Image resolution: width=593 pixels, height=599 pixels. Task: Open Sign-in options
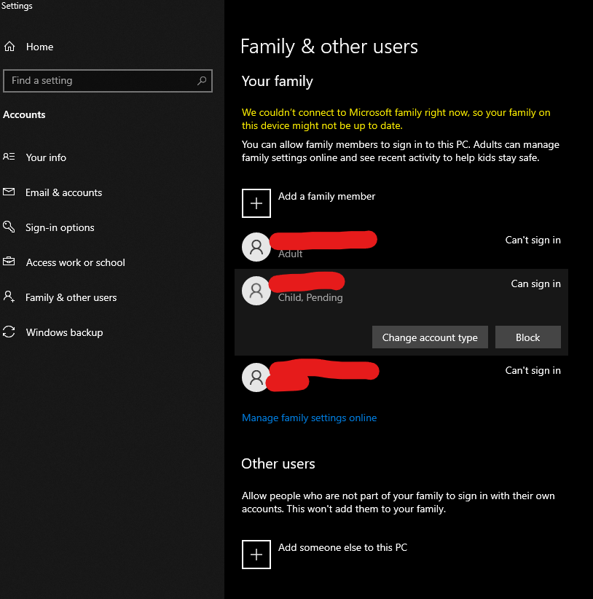pos(60,227)
